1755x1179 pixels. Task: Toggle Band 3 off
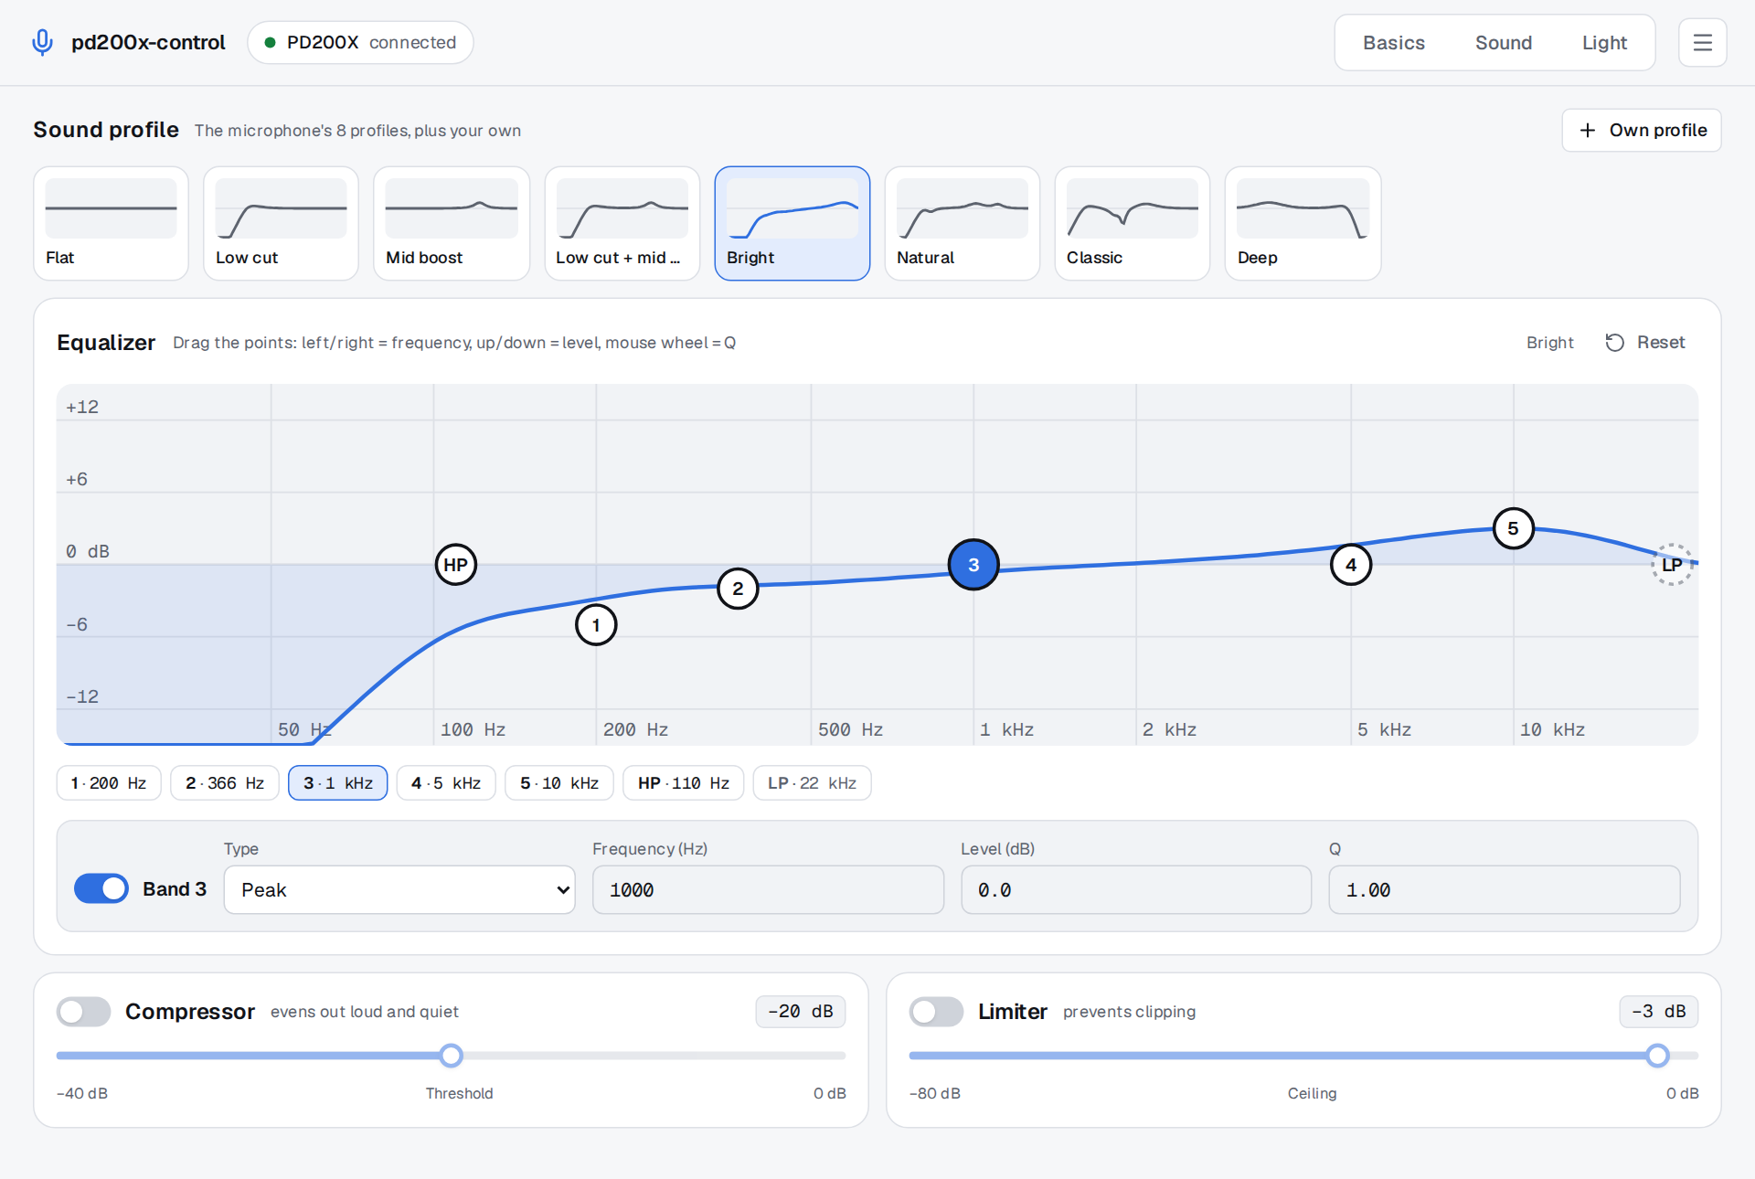(x=101, y=889)
